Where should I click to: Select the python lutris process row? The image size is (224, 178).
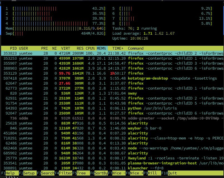(113, 108)
